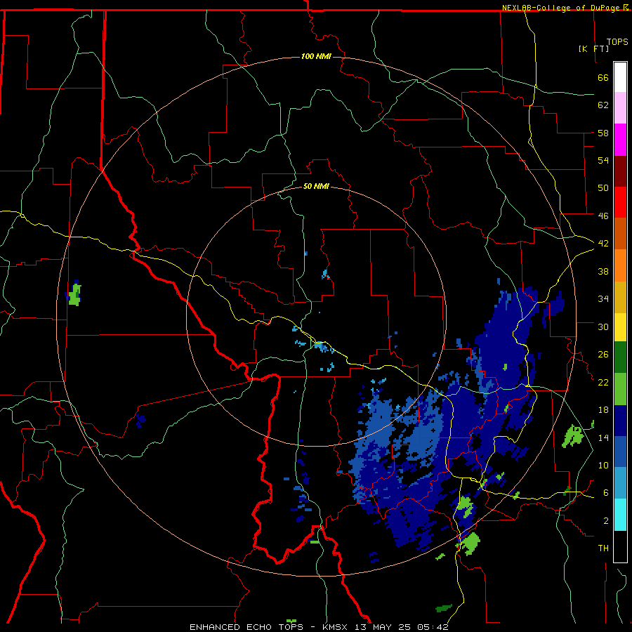Click the '6' legend value

coord(606,493)
